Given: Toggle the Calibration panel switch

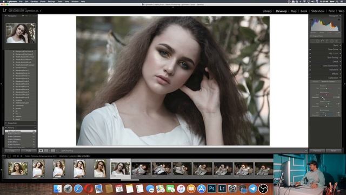Looking at the screenshot, I should (310, 77).
